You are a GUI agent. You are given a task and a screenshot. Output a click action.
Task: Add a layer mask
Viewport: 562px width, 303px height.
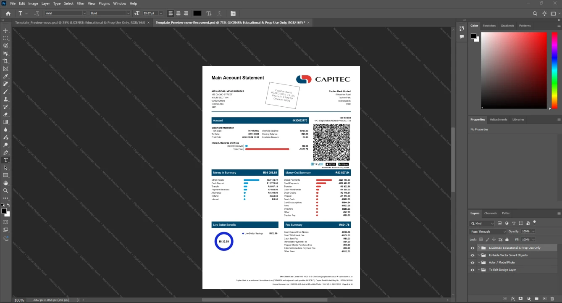[x=521, y=299]
